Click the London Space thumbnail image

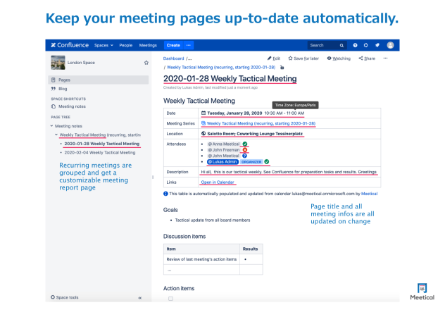[x=58, y=63]
